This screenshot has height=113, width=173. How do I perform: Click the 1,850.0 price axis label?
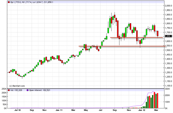168,19
